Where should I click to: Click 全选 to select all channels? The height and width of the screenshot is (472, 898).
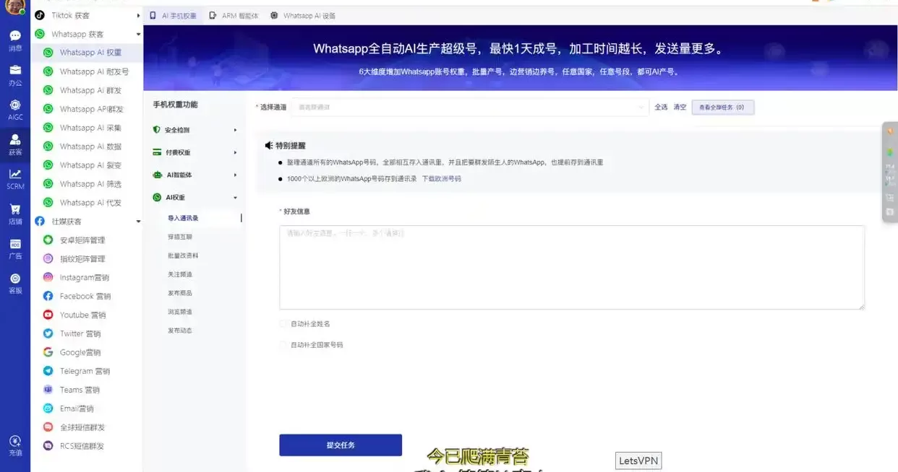(x=662, y=106)
